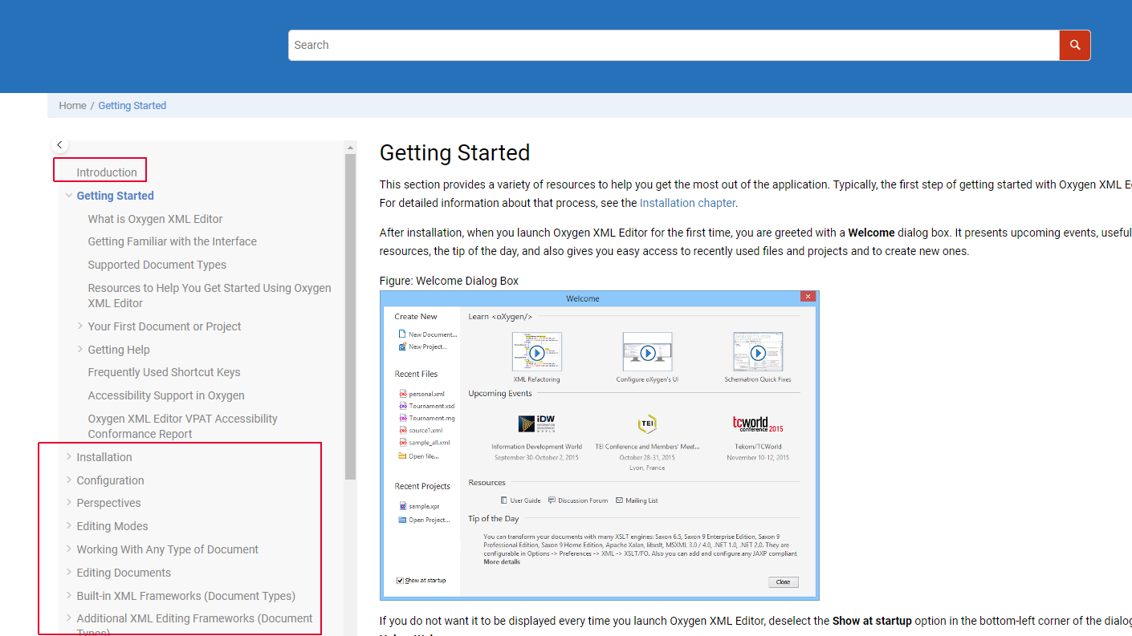Viewport: 1132px width, 636px height.
Task: Expand the Editing Documents chevron
Action: pos(69,572)
